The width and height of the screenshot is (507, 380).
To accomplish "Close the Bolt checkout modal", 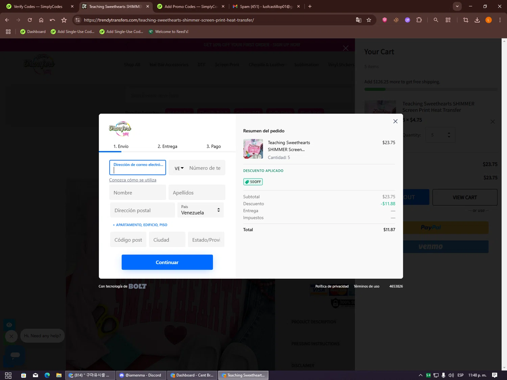I will click(x=395, y=121).
